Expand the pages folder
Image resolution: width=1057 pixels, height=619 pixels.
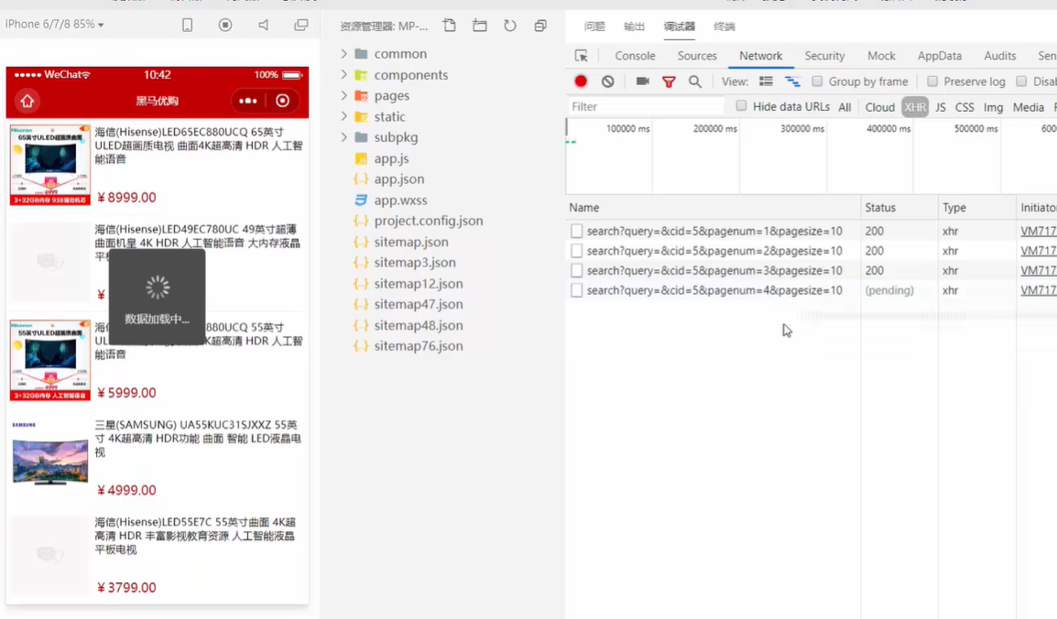[x=343, y=95]
